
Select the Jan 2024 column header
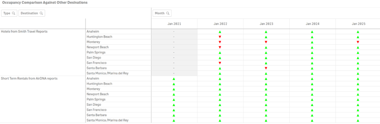click(x=312, y=24)
